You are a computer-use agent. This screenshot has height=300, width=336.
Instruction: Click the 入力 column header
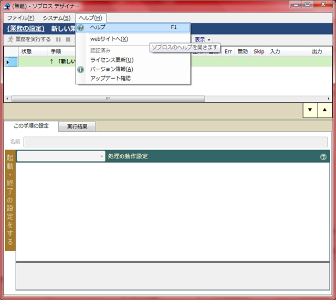(288, 51)
